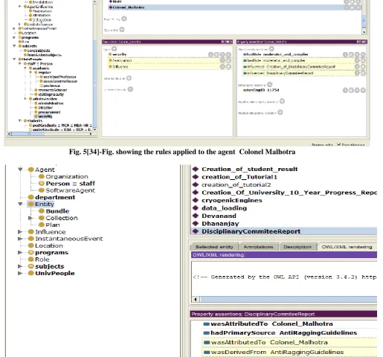Select the Organization class icon
This screenshot has width=383, height=357.
42,176
